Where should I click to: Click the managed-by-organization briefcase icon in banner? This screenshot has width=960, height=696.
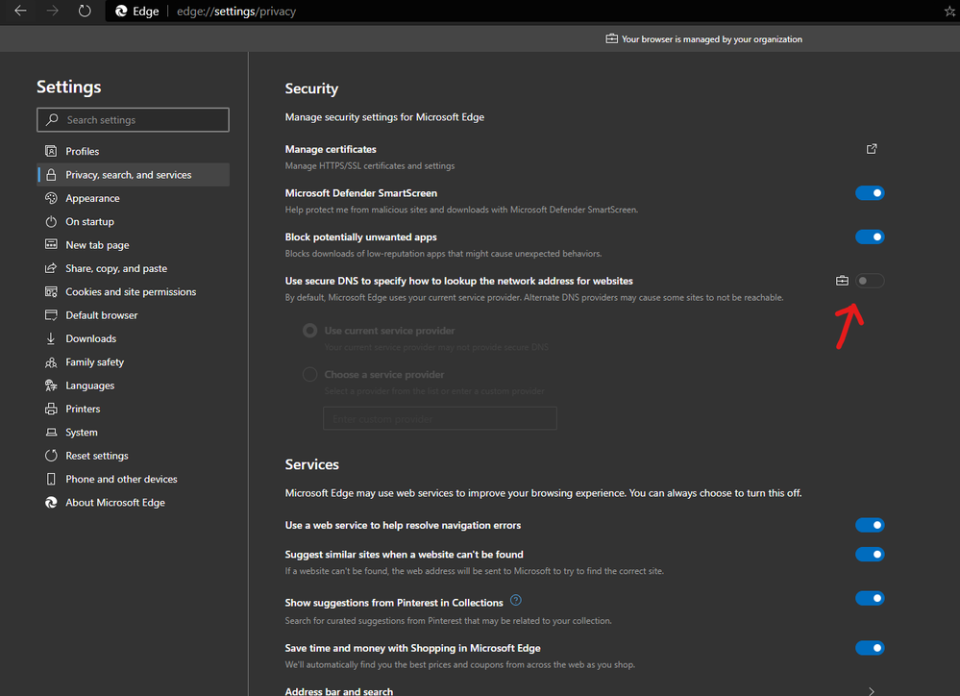tap(611, 38)
